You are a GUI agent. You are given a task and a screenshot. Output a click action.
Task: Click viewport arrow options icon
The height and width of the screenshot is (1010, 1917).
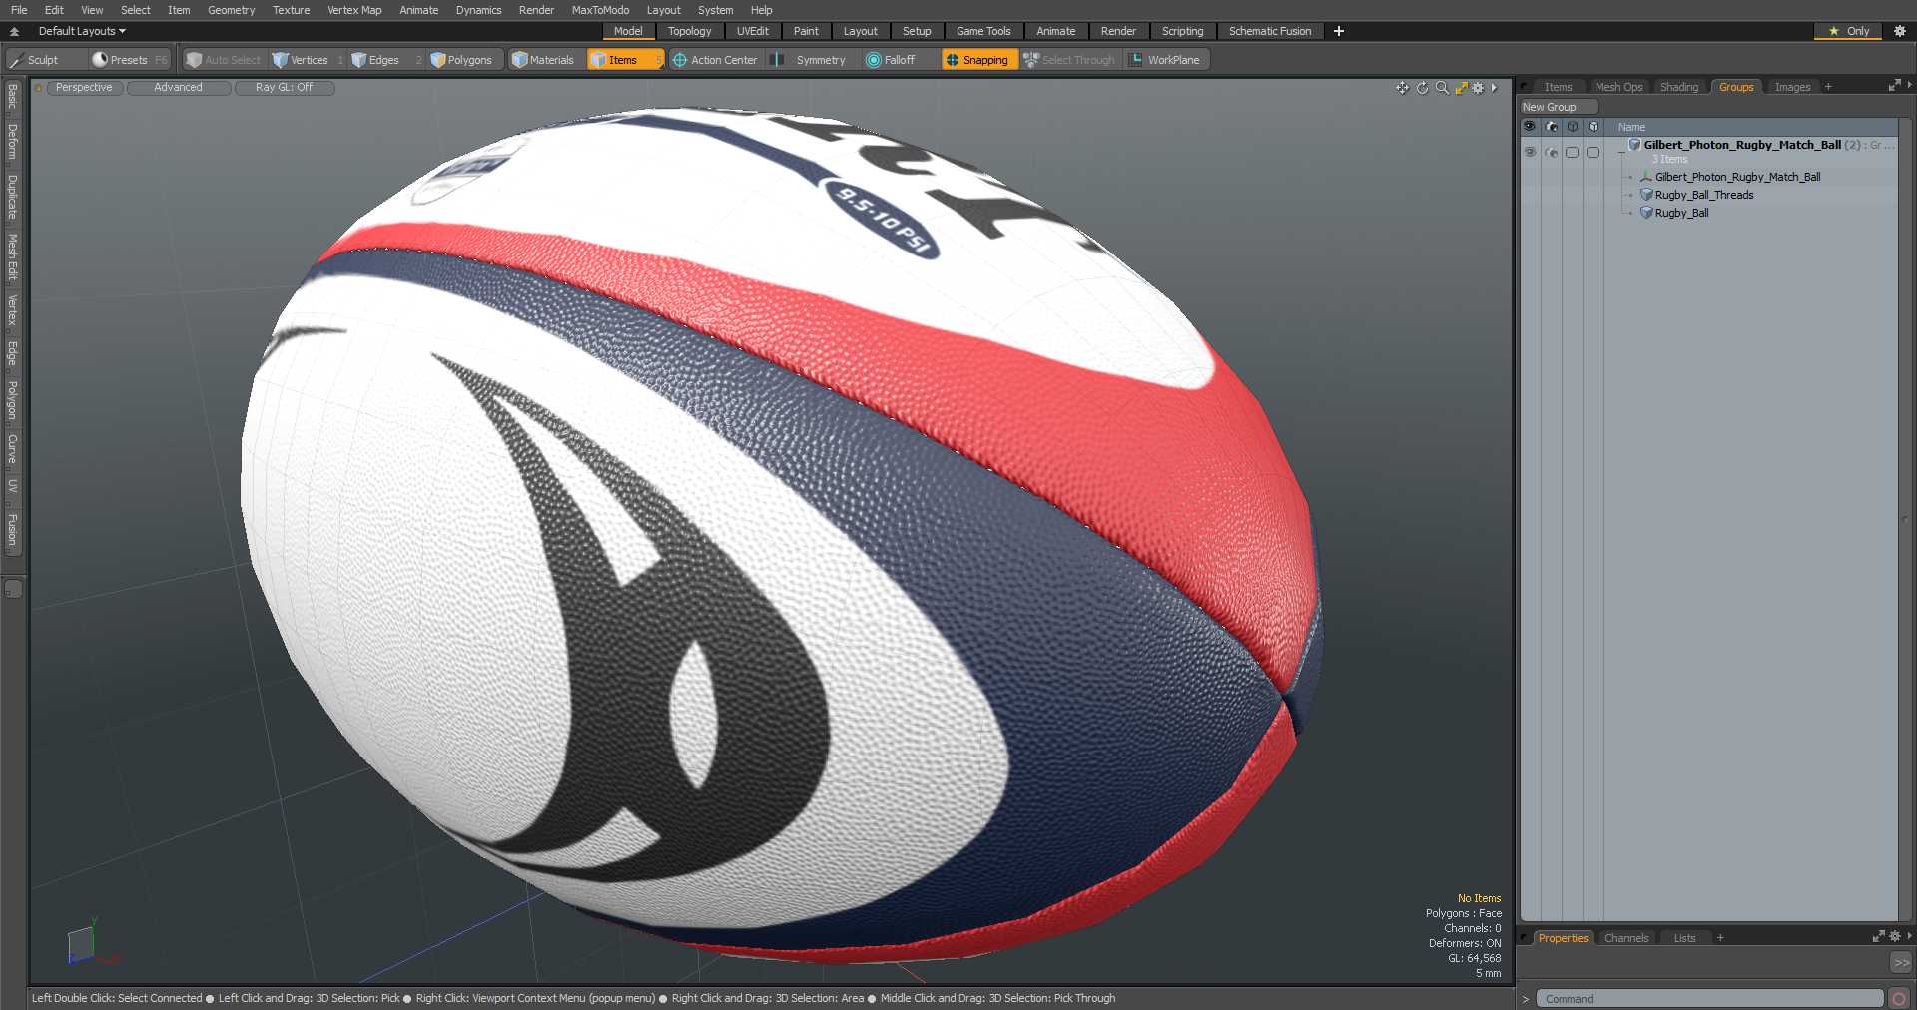click(1495, 88)
